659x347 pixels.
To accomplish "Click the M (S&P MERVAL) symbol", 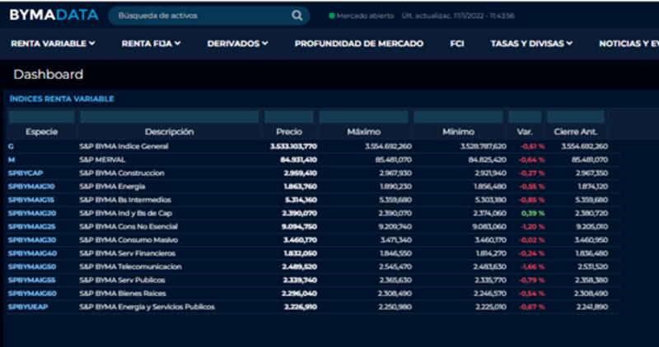I will [12, 160].
